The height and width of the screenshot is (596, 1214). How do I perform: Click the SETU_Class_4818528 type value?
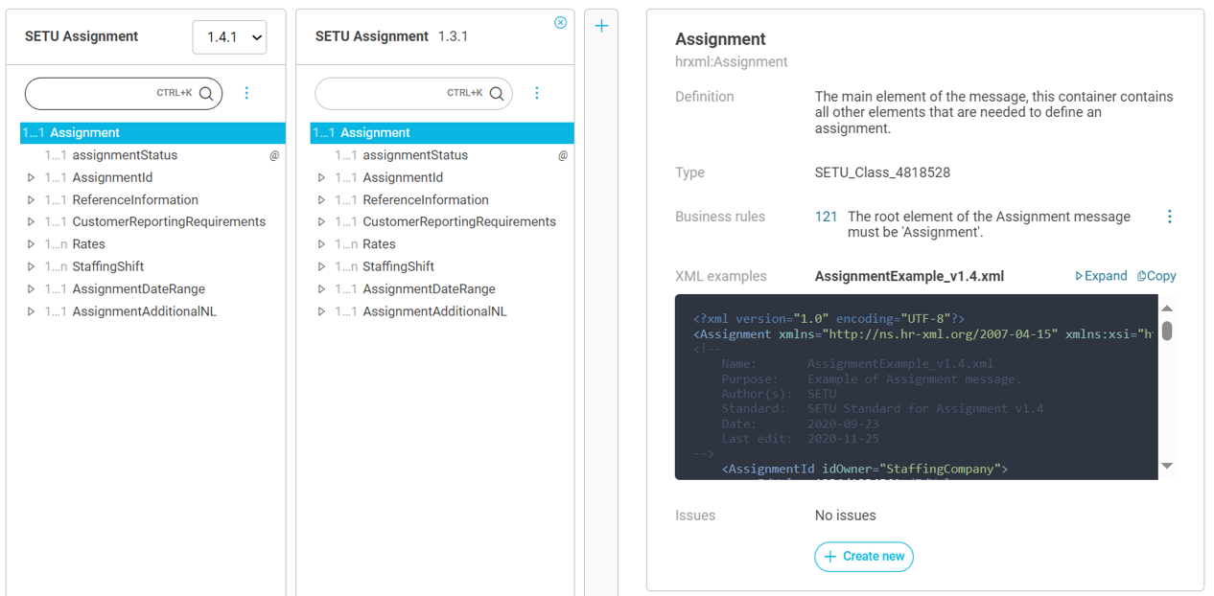882,172
